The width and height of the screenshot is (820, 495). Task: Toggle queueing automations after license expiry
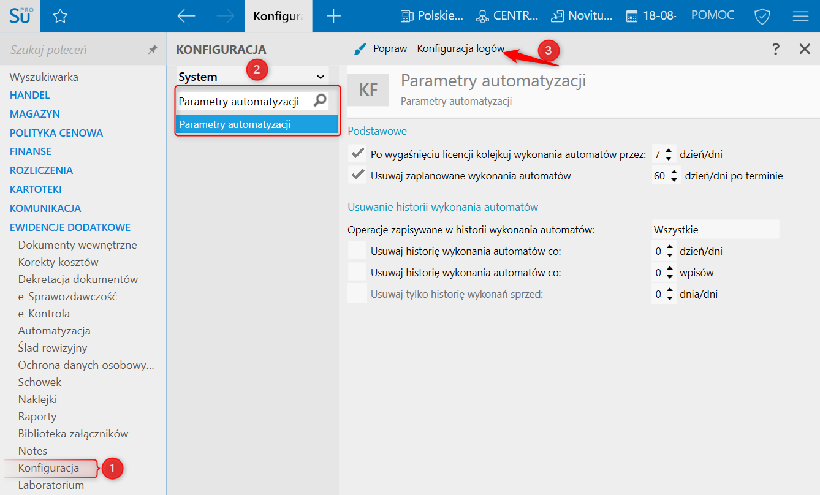(357, 154)
